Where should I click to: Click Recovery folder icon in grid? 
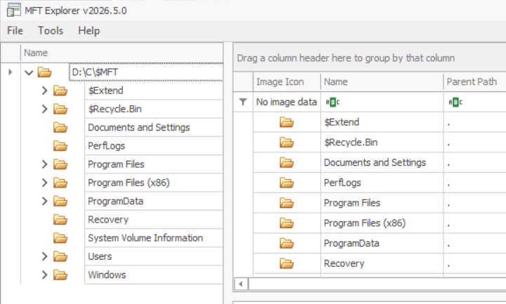click(x=286, y=263)
